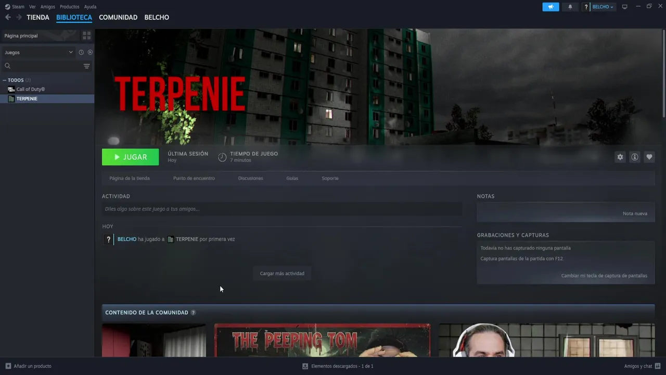Click the activity post text field

pos(282,209)
